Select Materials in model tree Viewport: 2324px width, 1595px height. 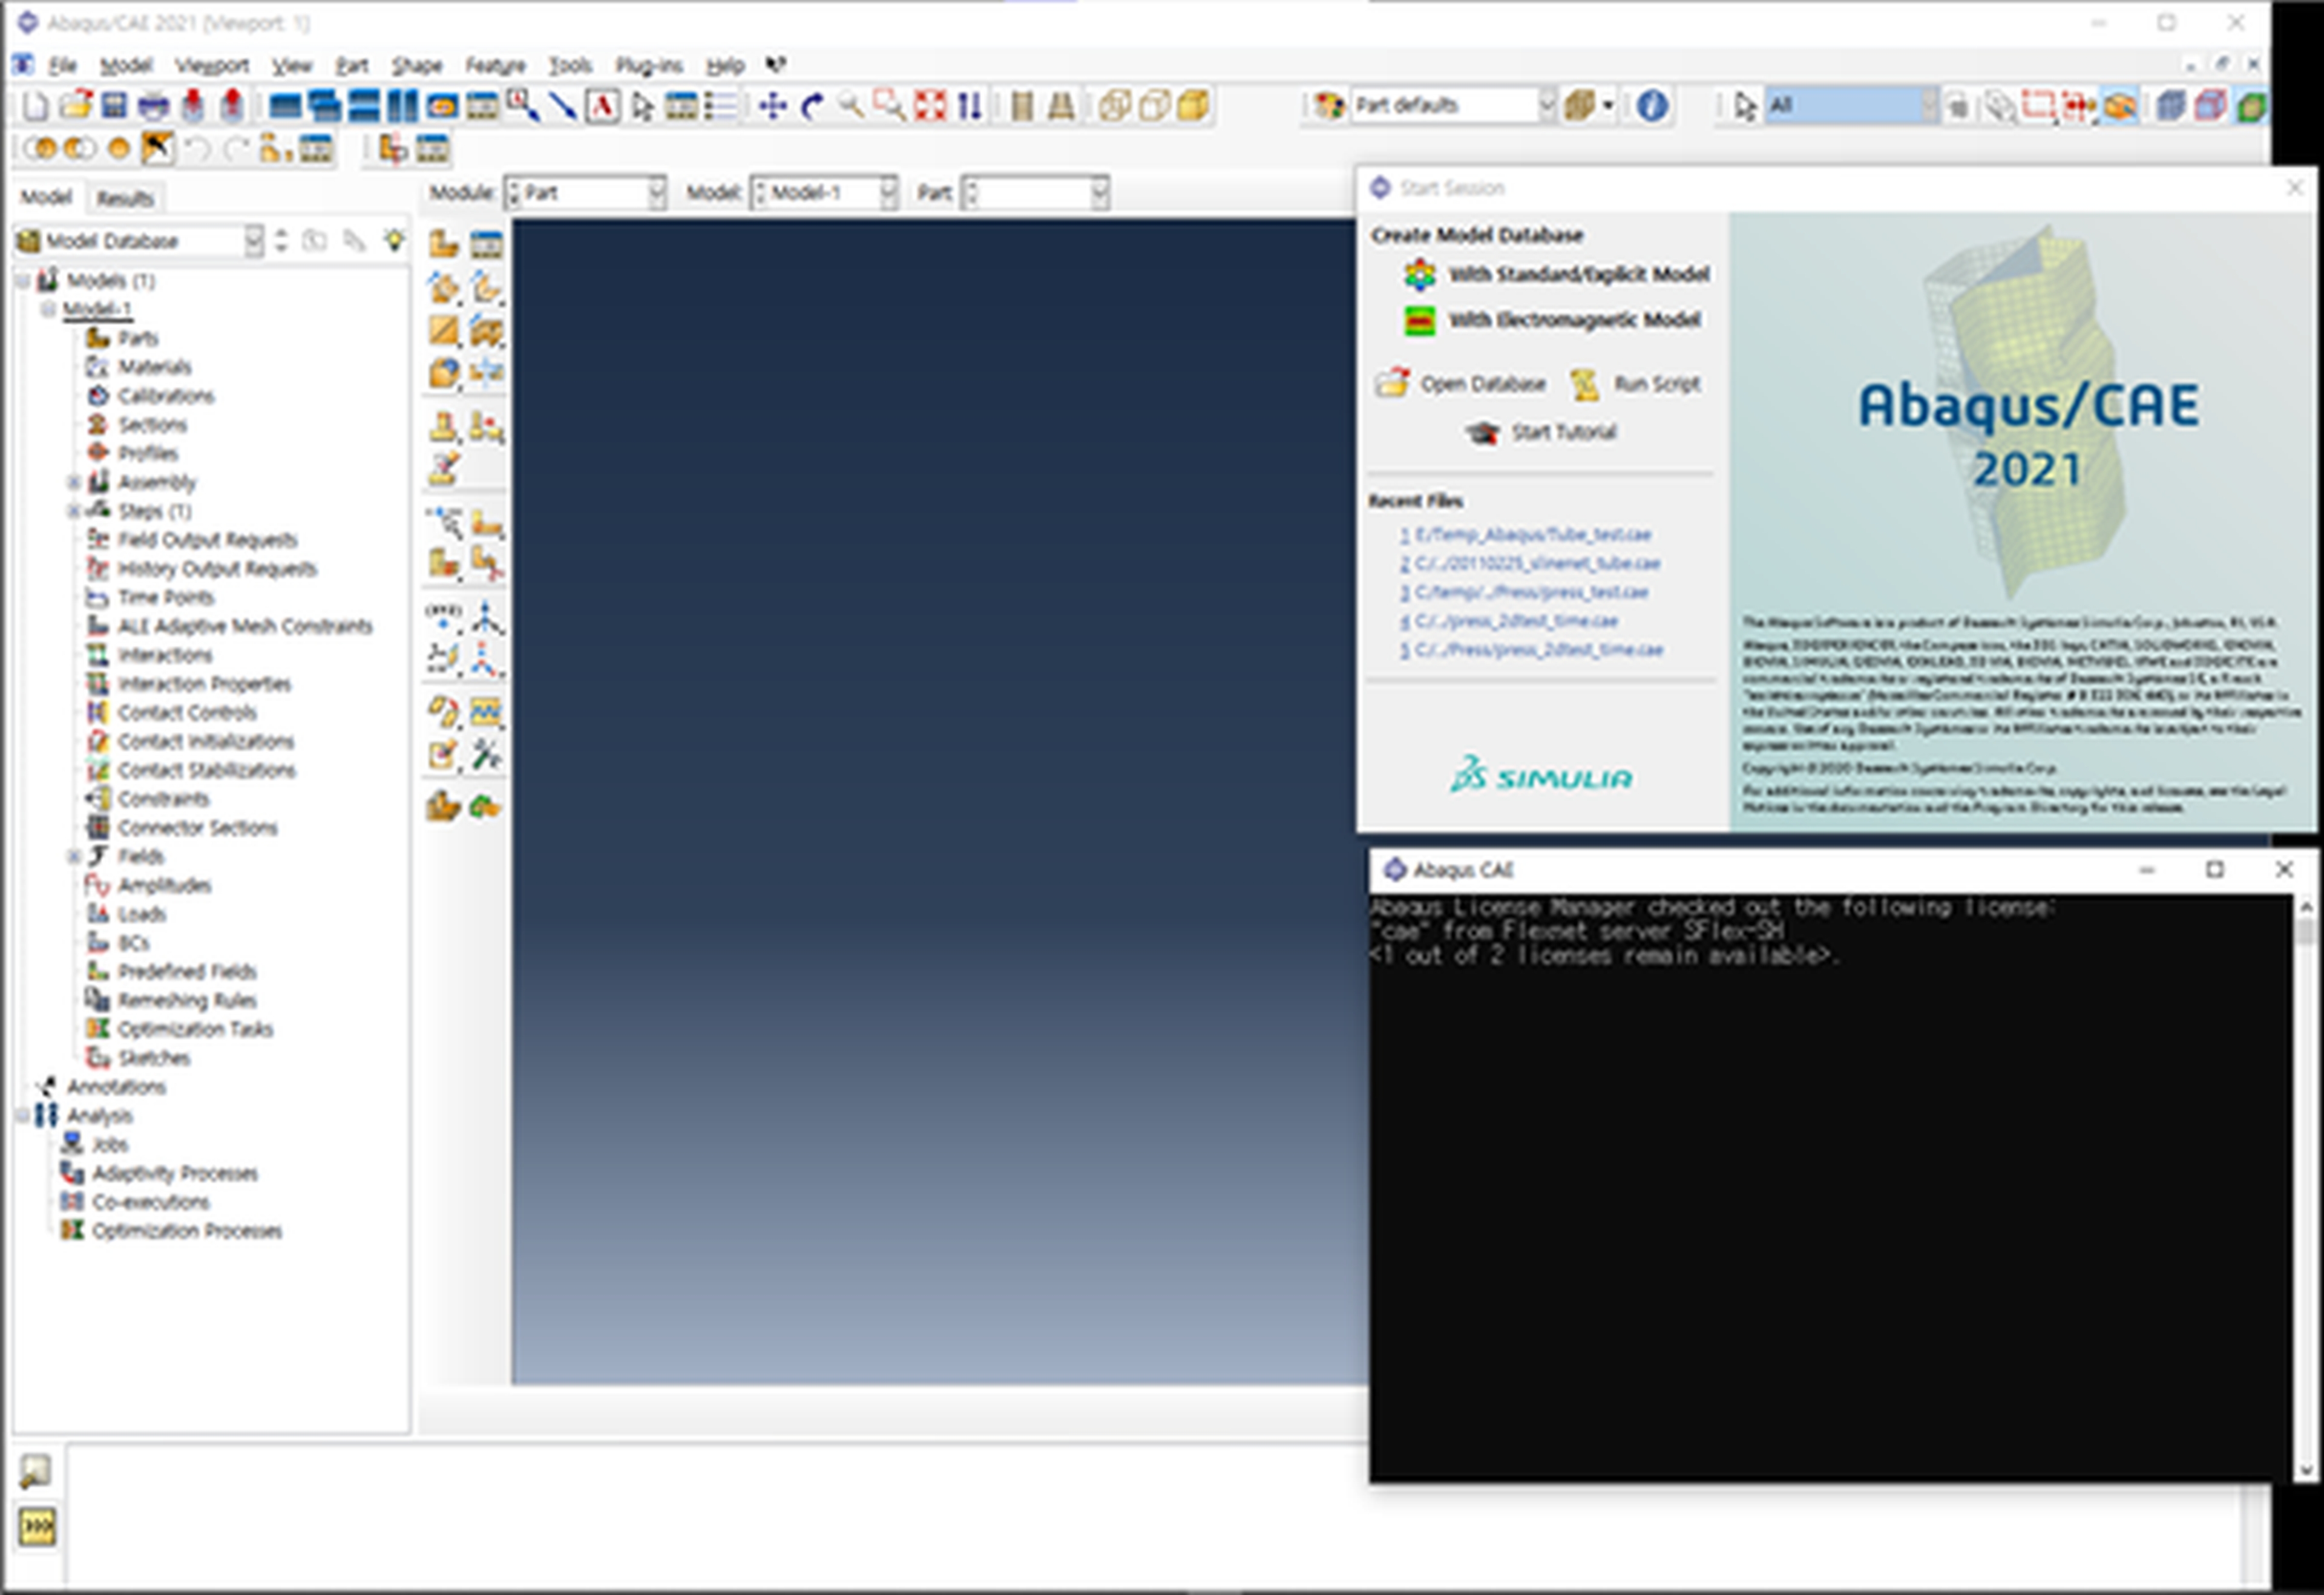click(x=138, y=367)
